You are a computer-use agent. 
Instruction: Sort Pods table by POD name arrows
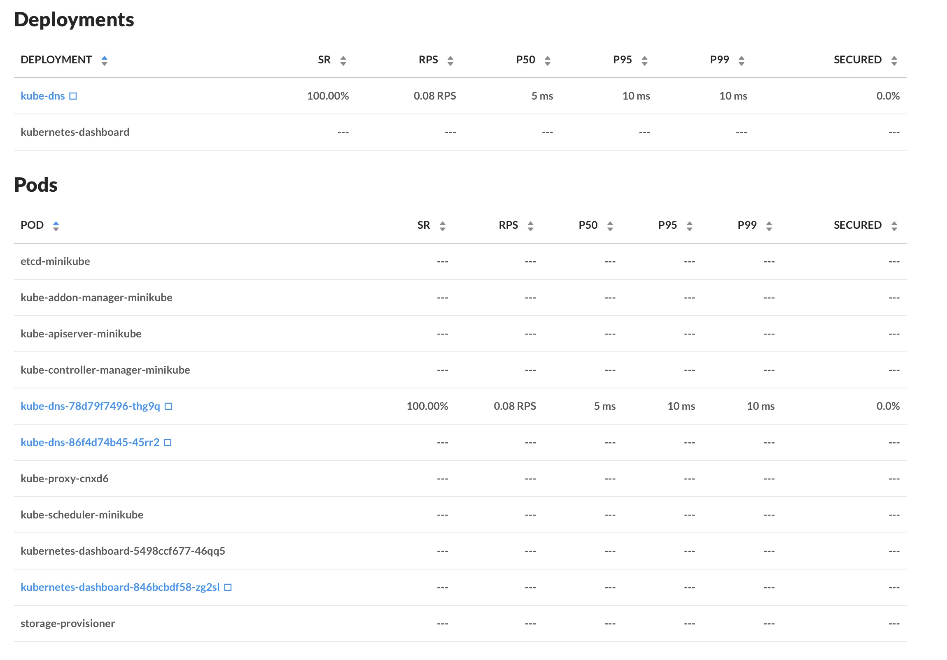(x=56, y=226)
